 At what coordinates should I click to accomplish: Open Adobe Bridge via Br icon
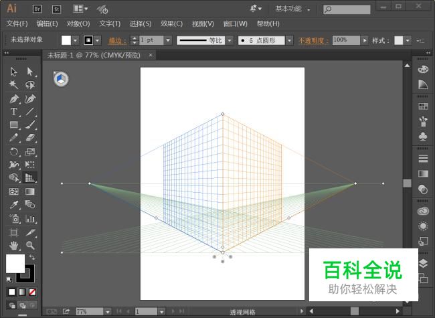coord(37,9)
